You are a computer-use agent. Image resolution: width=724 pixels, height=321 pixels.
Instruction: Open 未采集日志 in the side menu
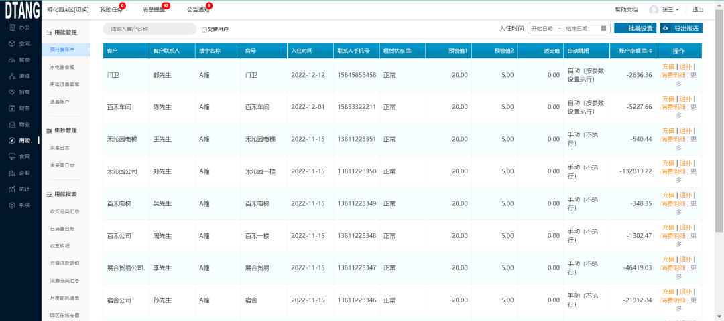click(x=62, y=165)
